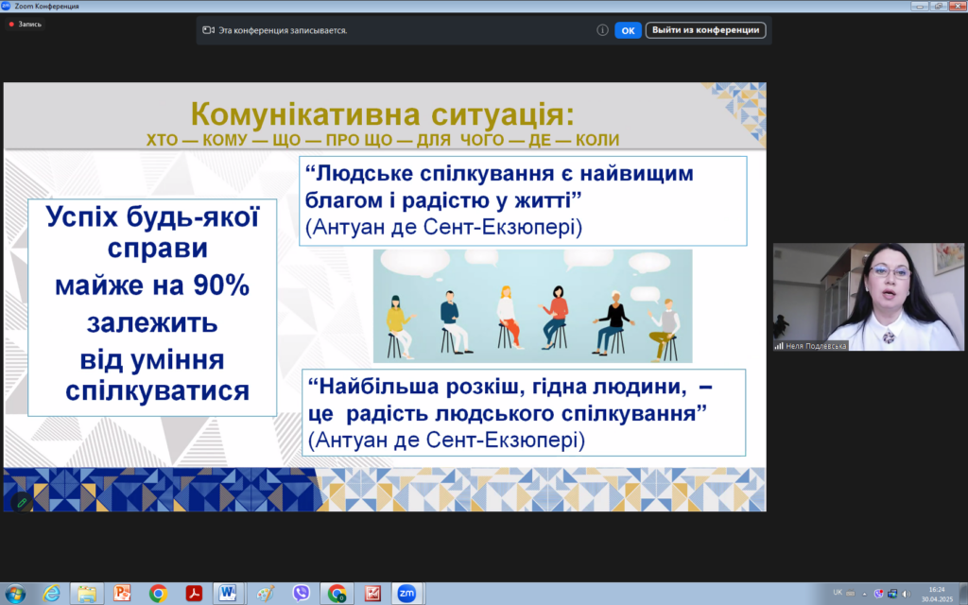This screenshot has height=605, width=968.
Task: Click the quote Найбільша розкіш, гідна людини
Action: [x=523, y=412]
